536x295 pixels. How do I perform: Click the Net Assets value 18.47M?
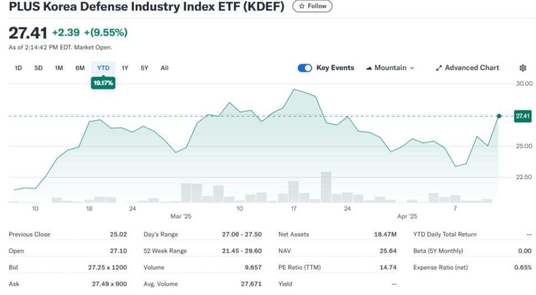[385, 234]
